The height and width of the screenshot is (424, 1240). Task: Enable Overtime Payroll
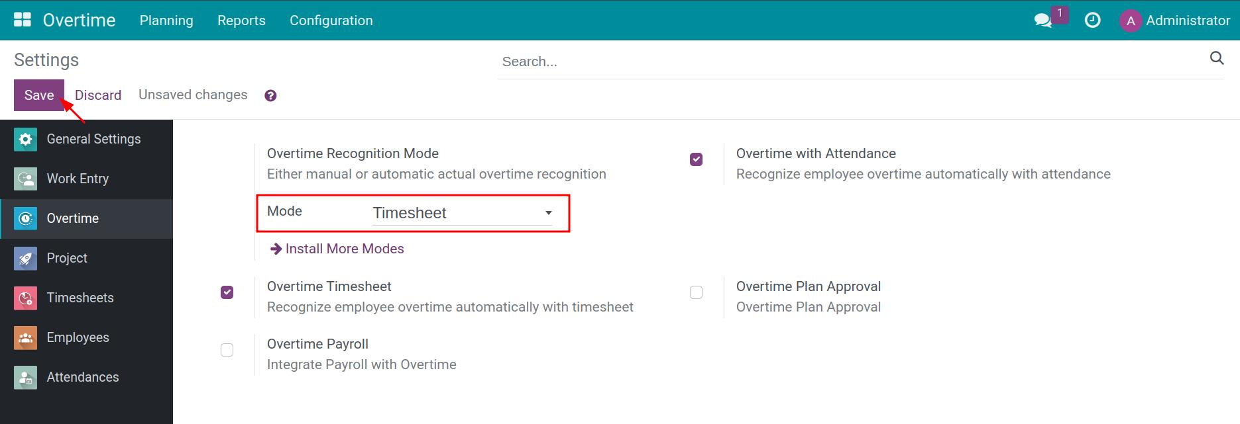pyautogui.click(x=227, y=349)
